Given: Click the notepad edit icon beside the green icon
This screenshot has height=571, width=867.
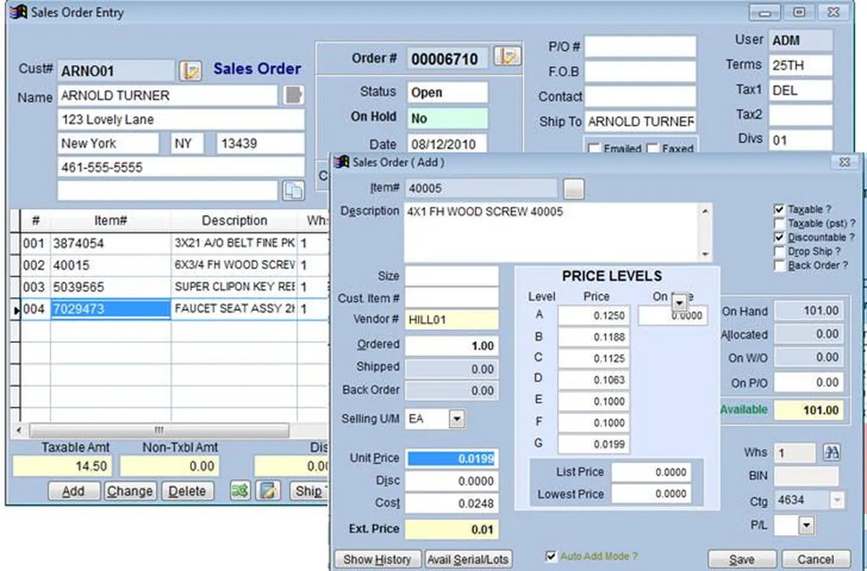Looking at the screenshot, I should pos(267,491).
